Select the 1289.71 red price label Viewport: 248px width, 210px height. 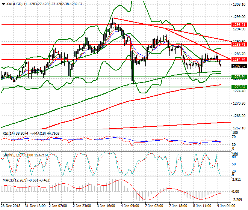tap(239, 45)
